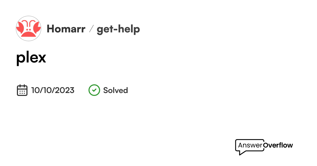Click the word Answer inside the bubble
The image size is (317, 166).
pos(250,145)
